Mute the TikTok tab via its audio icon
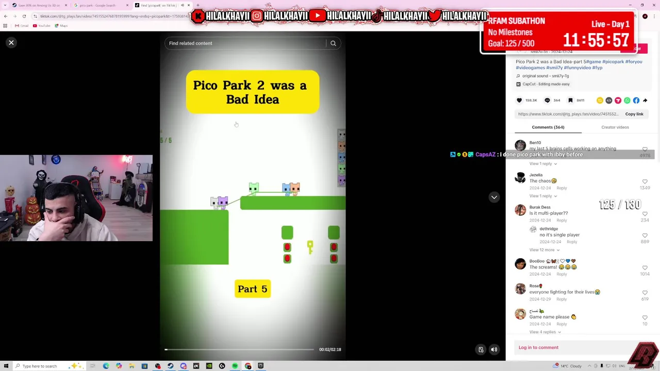Image resolution: width=660 pixels, height=371 pixels. click(x=182, y=5)
